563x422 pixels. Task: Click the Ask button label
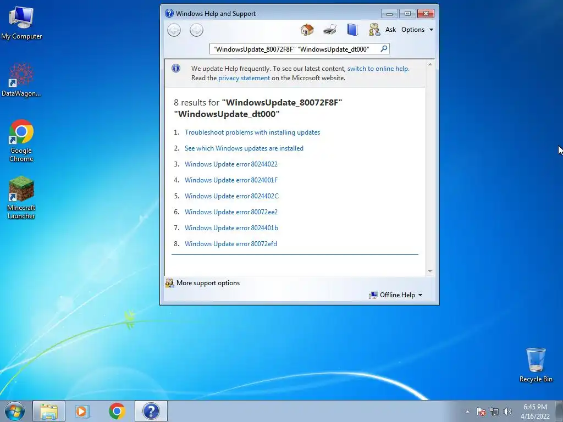click(x=391, y=30)
